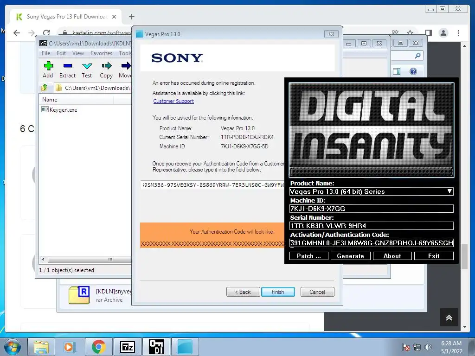Reload the Chrome page

click(x=46, y=32)
